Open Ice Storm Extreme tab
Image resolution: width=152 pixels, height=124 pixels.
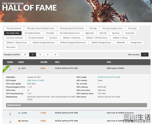(x=36, y=38)
